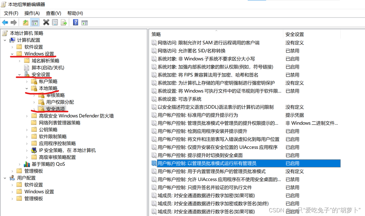Click policy icon beside 用户帐户控制: 标准用户的提升提示行为
The width and height of the screenshot is (365, 216).
[x=154, y=115]
